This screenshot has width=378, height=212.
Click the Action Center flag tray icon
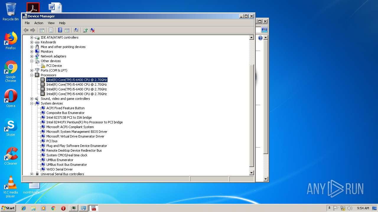(x=336, y=208)
